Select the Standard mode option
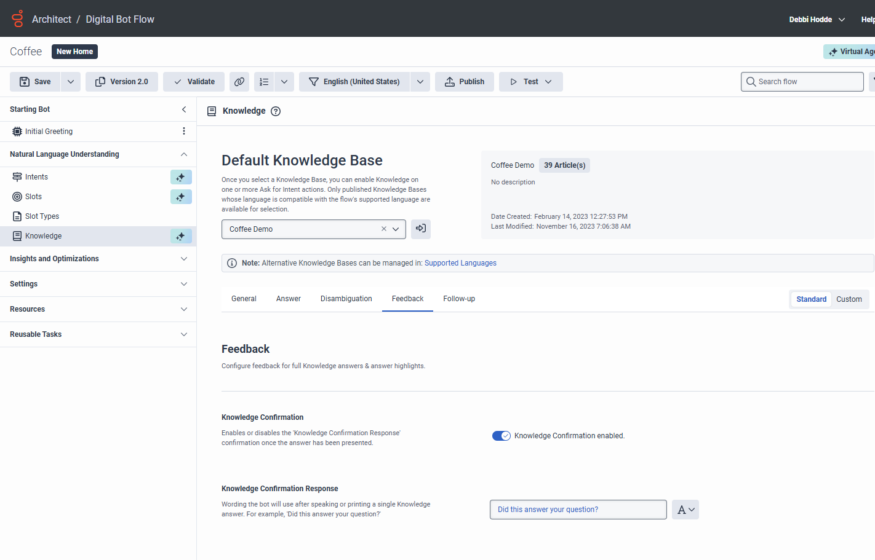The width and height of the screenshot is (875, 560). click(812, 299)
